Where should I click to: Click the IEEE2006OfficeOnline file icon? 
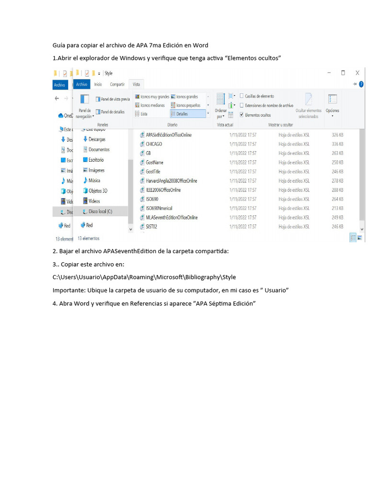coord(142,190)
